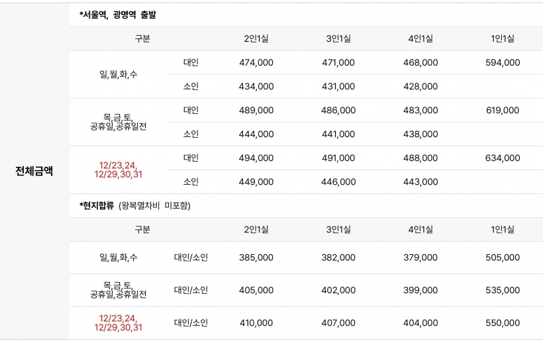The height and width of the screenshot is (341, 543).
Task: Click the 619,000 price cell
Action: 503,111
